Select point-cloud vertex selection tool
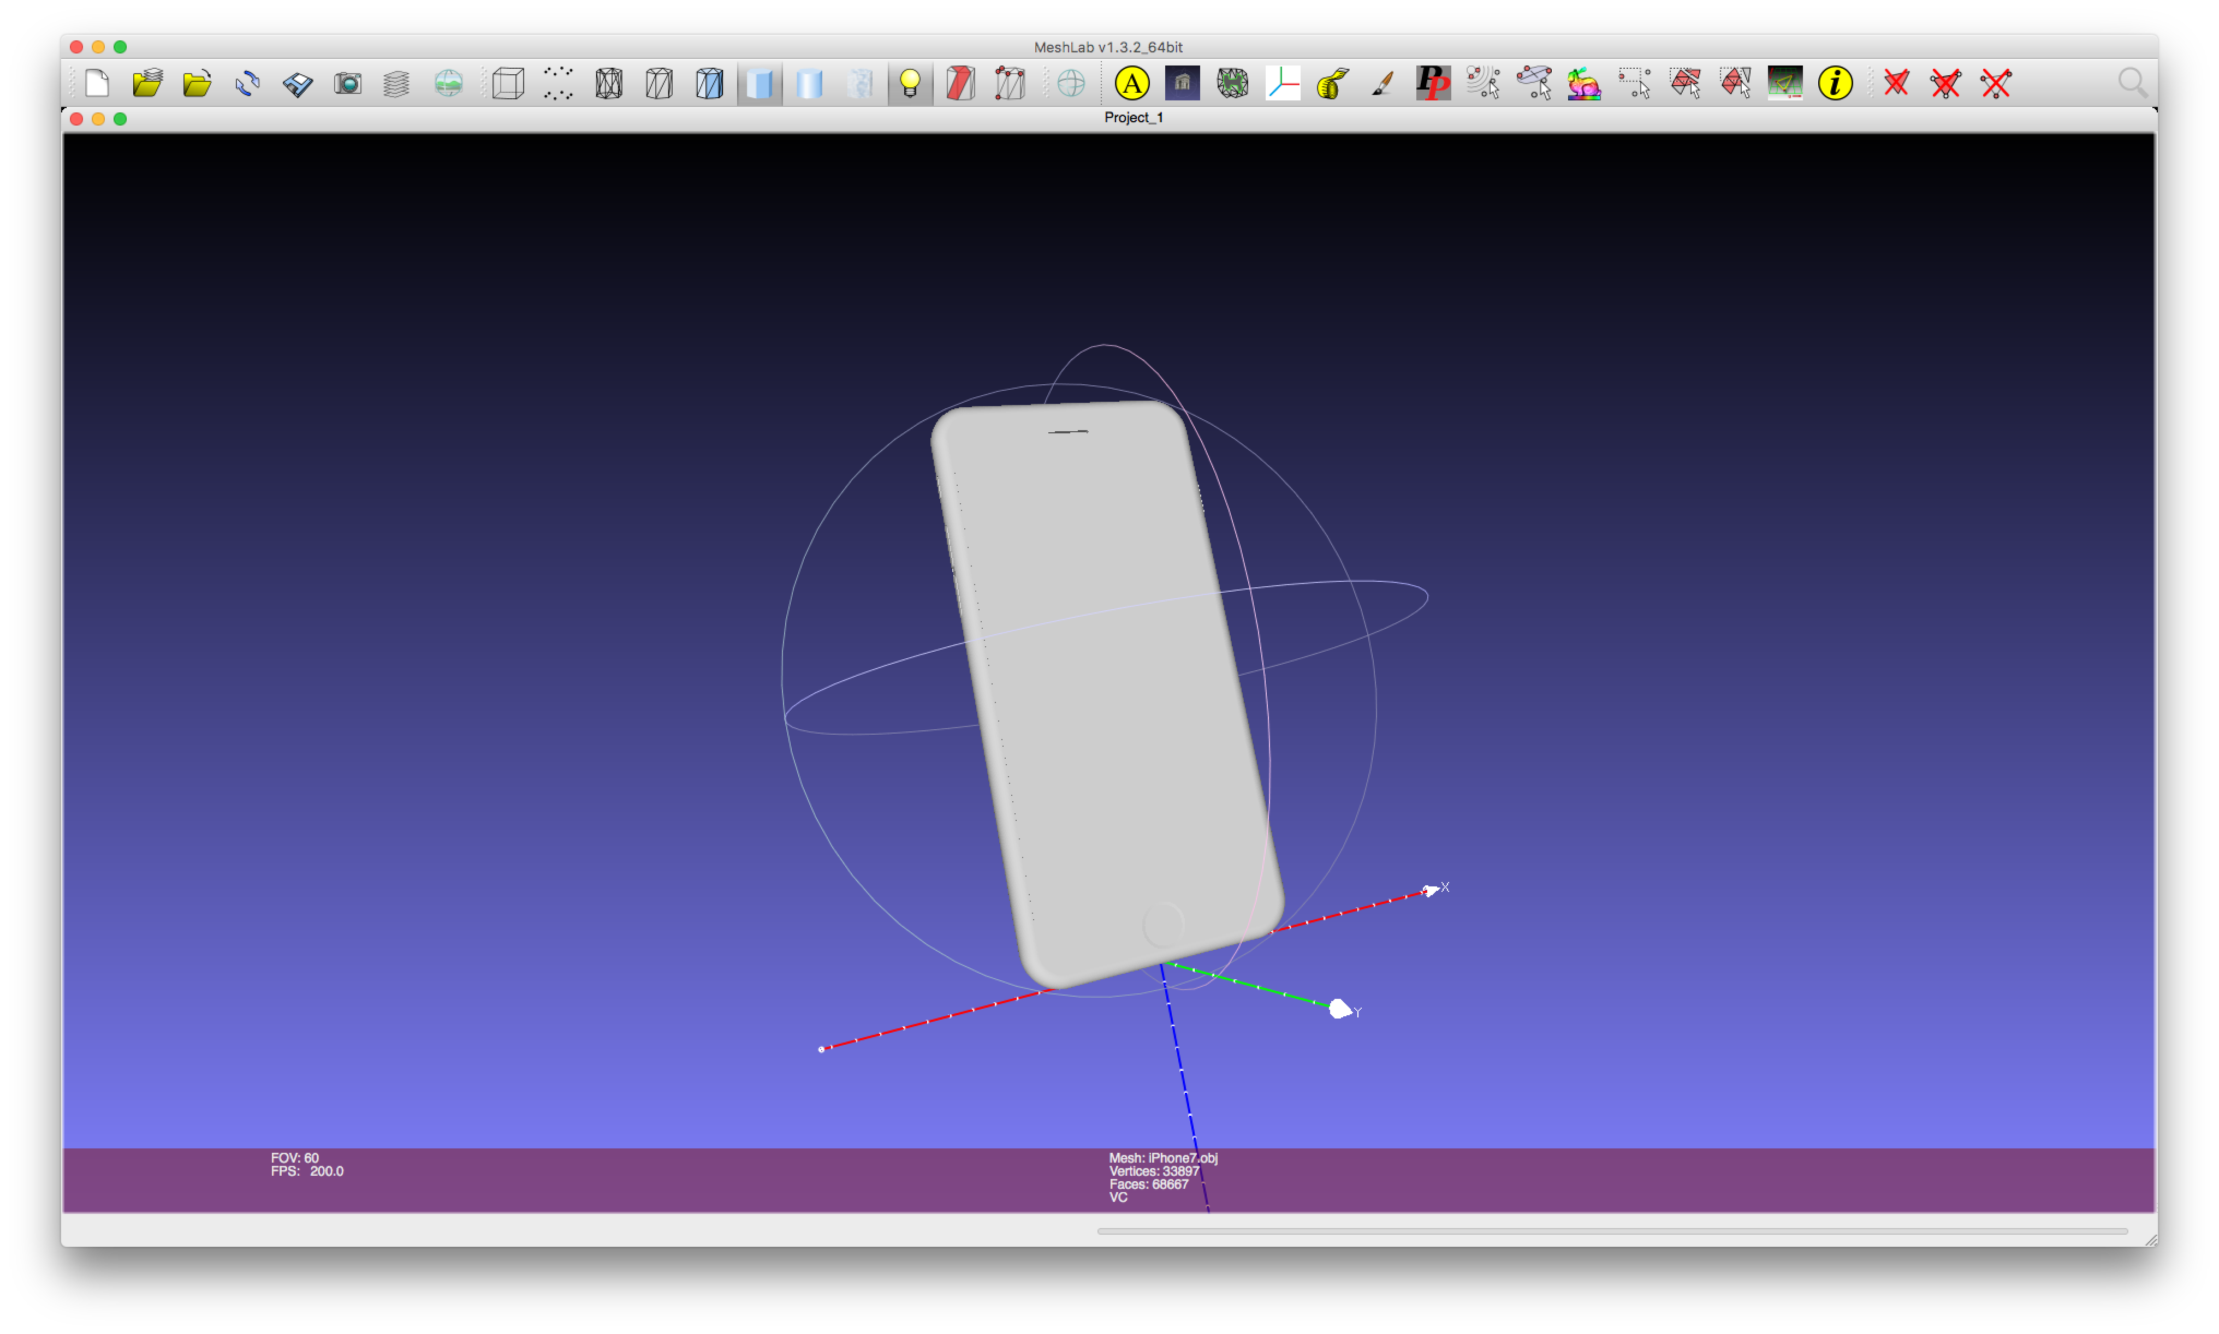Screen dimensions: 2219x1334 [x=1484, y=84]
